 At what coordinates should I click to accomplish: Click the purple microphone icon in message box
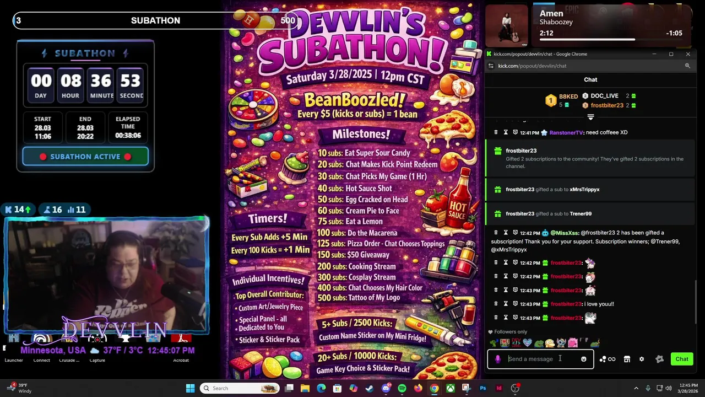(x=498, y=359)
